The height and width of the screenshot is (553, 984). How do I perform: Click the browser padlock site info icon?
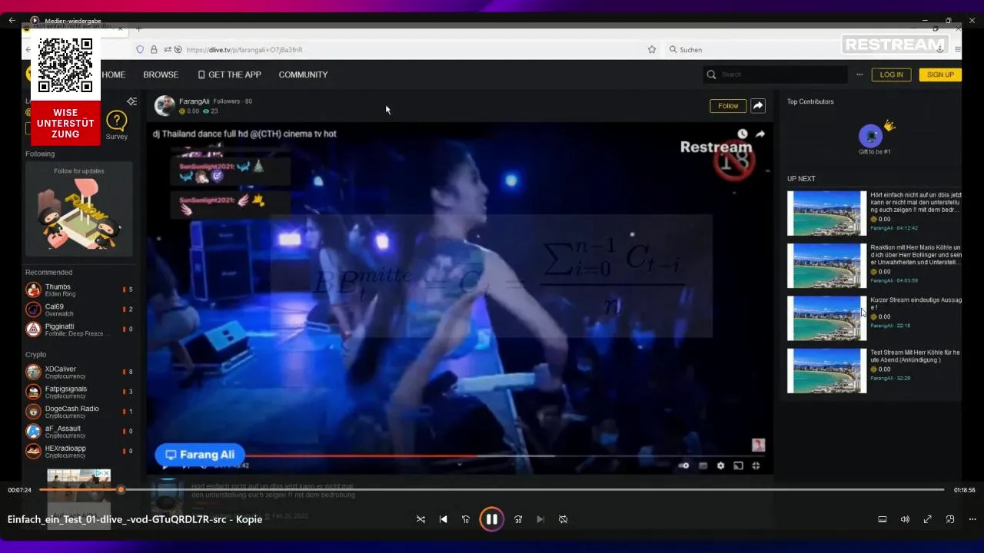click(154, 49)
